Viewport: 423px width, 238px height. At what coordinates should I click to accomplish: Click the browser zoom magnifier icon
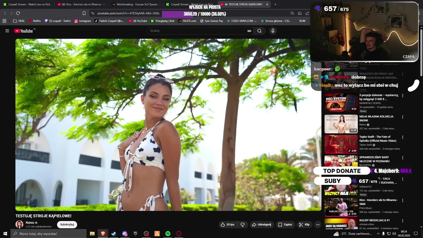292,13
